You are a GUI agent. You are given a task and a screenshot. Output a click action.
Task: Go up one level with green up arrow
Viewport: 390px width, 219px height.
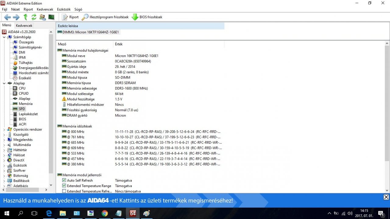26,17
